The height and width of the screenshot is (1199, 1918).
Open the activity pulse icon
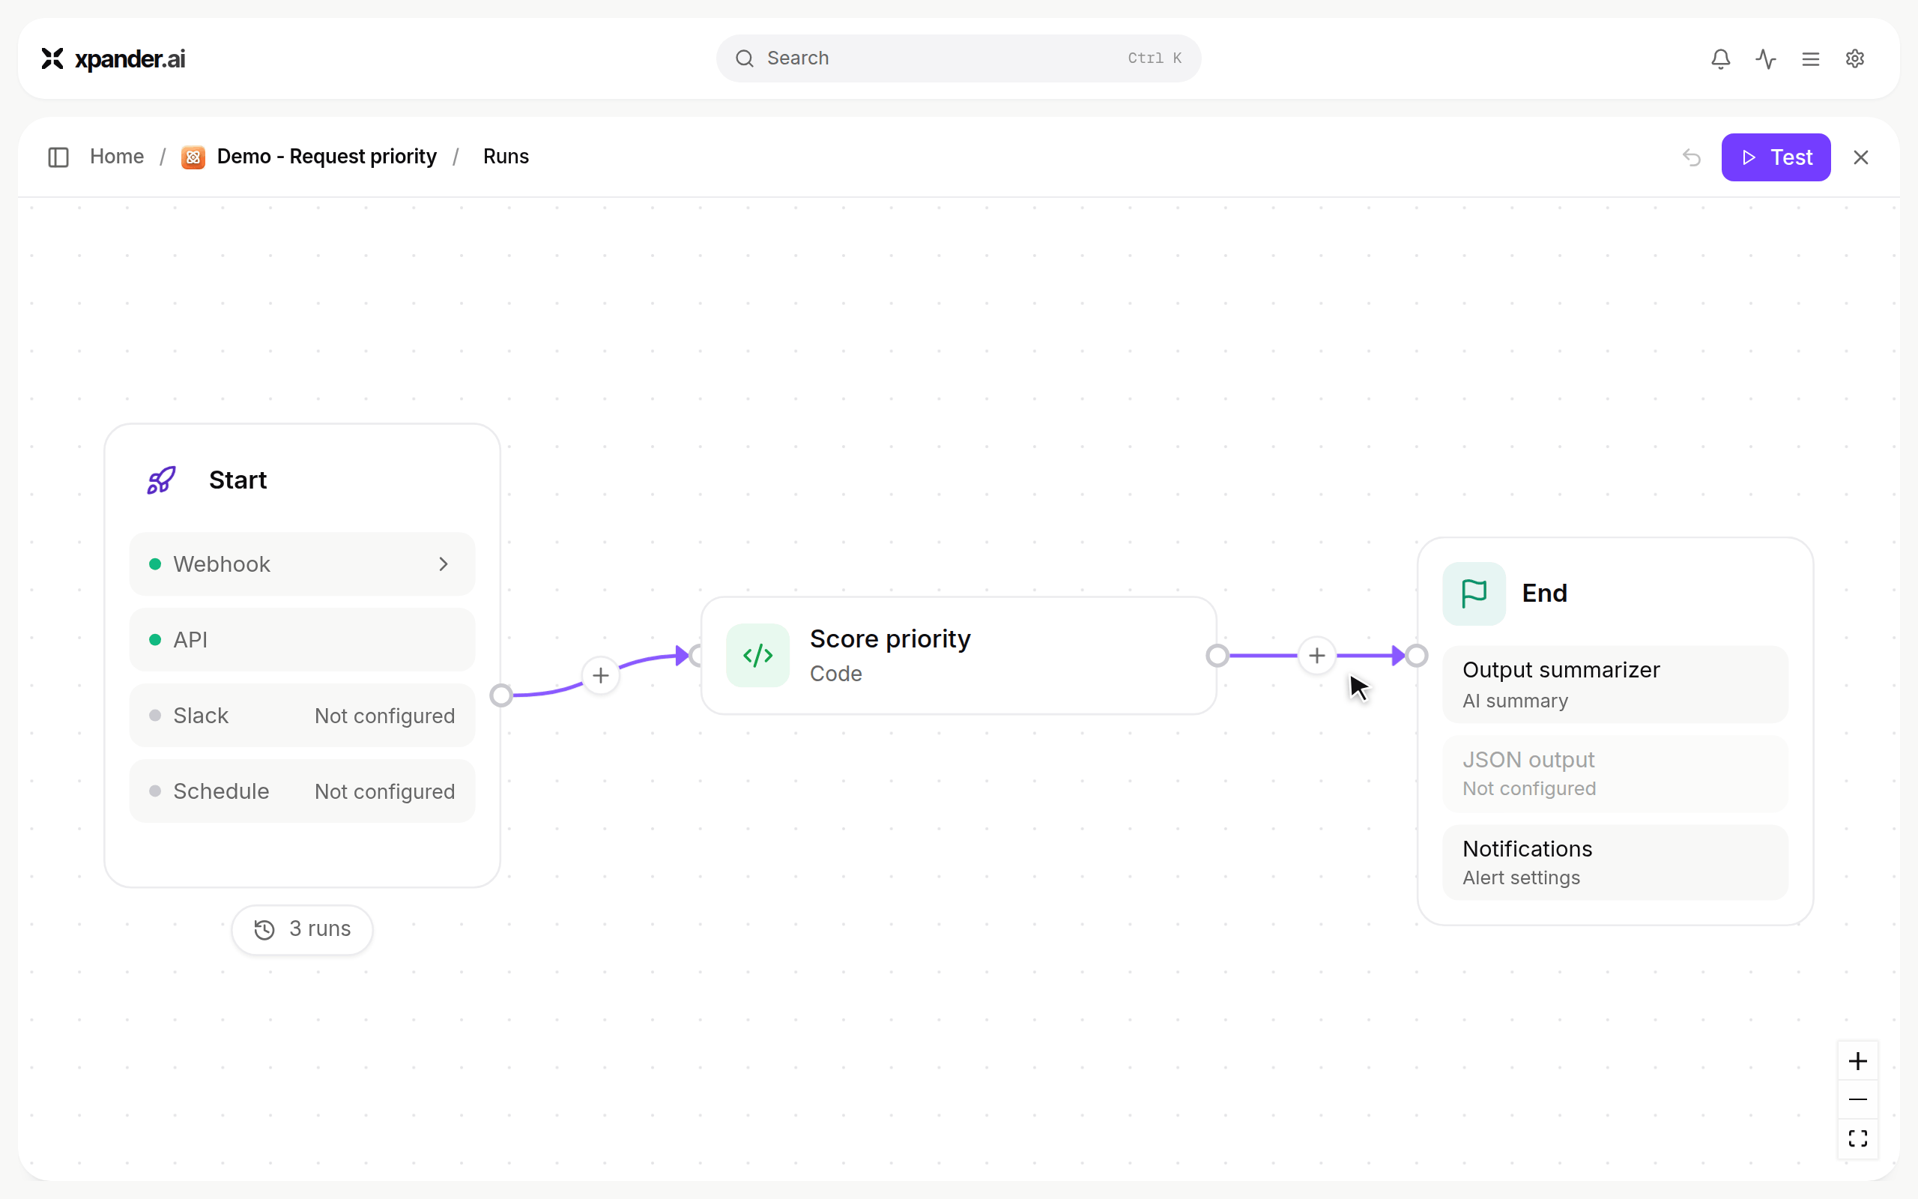pyautogui.click(x=1766, y=58)
